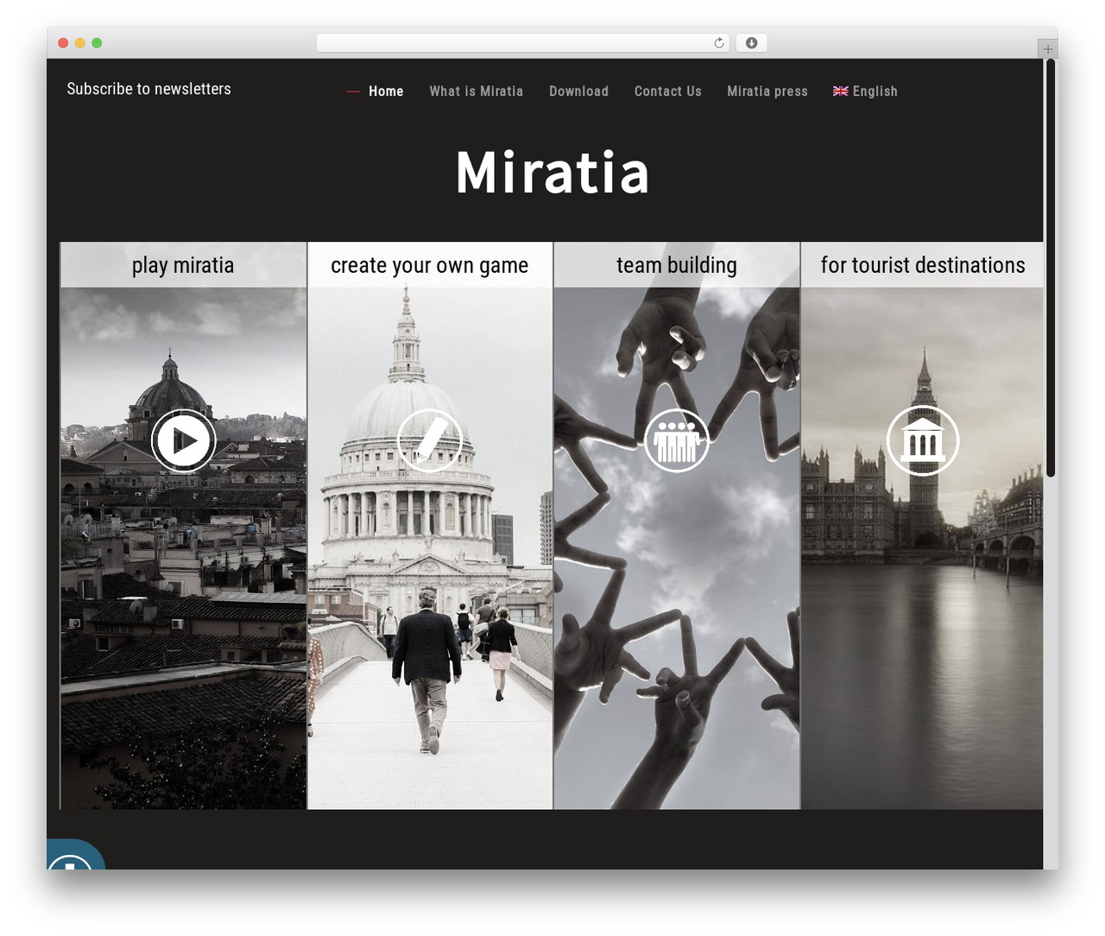
Task: Click the browser address bar field
Action: tap(523, 43)
